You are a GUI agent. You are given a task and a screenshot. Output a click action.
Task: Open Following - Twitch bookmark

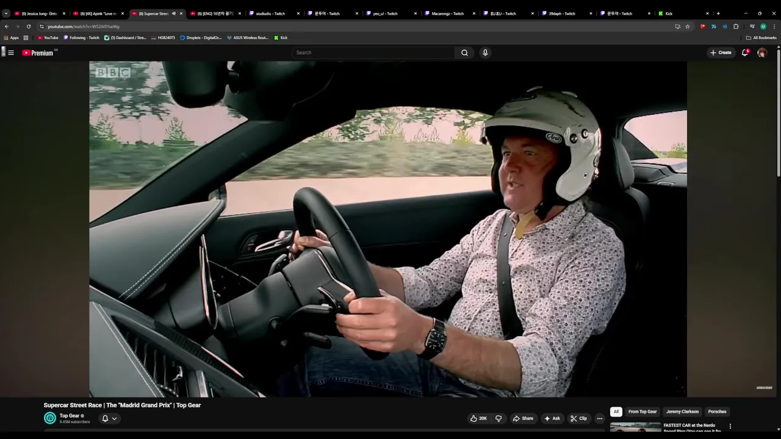[x=82, y=38]
